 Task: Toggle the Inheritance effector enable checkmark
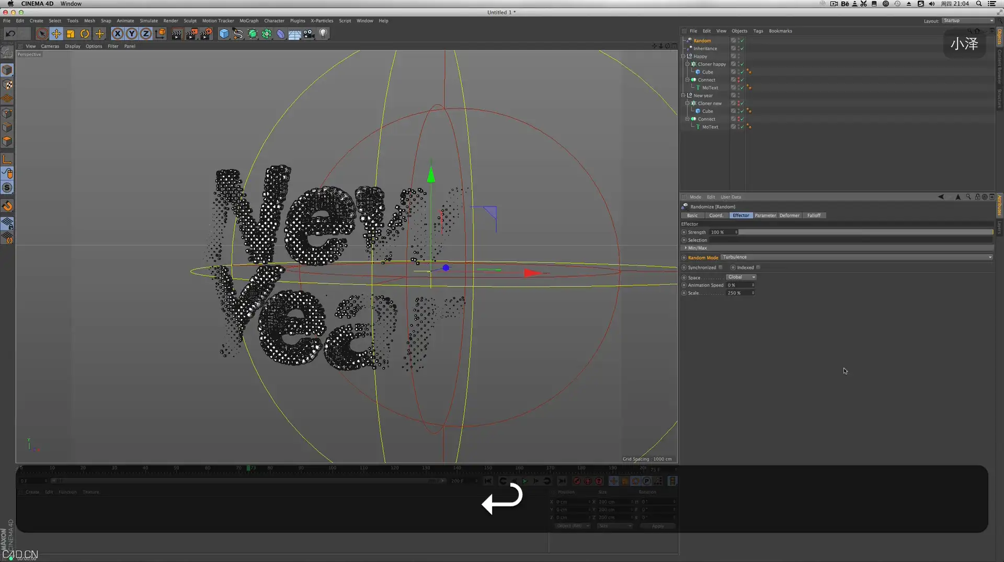coord(742,49)
